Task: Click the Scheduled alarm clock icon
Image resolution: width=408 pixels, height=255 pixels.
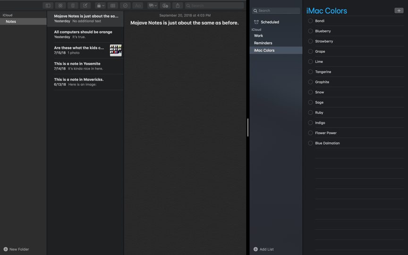Action: point(256,22)
